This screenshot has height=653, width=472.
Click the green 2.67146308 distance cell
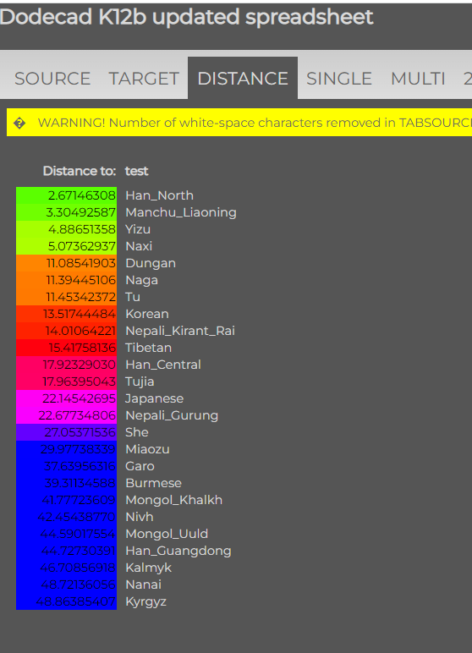[x=66, y=195]
